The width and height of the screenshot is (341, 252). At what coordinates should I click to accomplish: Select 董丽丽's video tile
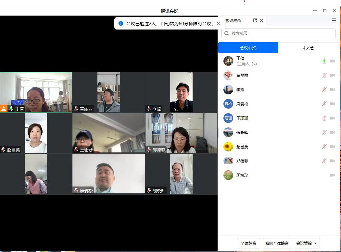pyautogui.click(x=108, y=92)
